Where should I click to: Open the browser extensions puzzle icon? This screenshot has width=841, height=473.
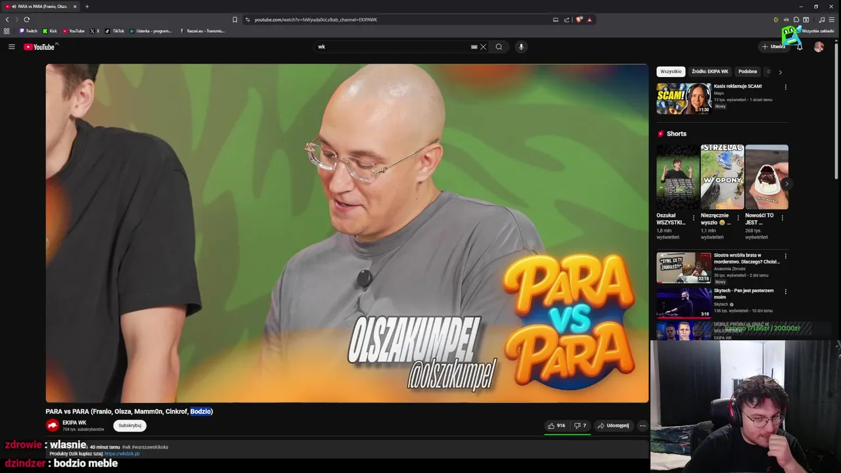coord(796,20)
